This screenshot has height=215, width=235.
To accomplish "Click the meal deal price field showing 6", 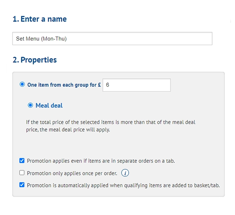I will coord(137,85).
